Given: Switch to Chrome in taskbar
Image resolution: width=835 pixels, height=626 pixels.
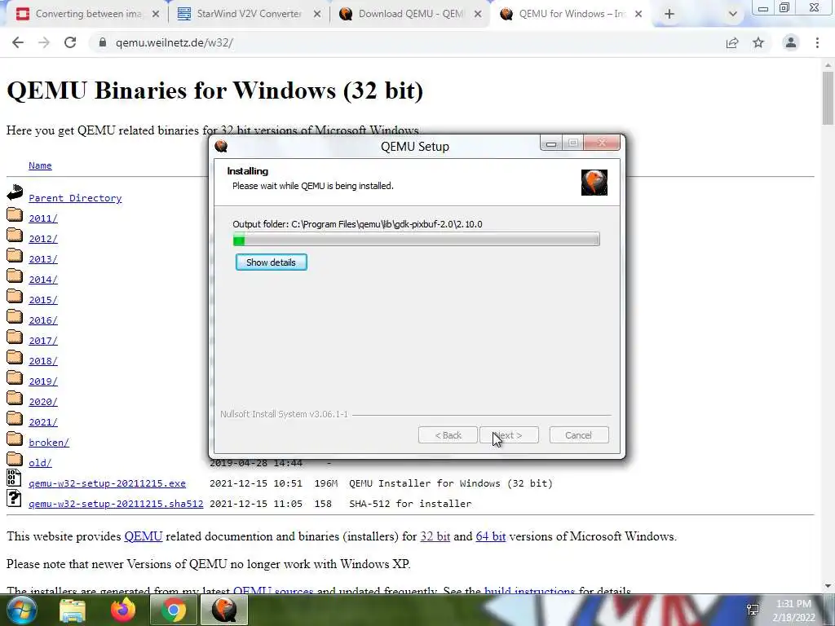Looking at the screenshot, I should click(174, 611).
